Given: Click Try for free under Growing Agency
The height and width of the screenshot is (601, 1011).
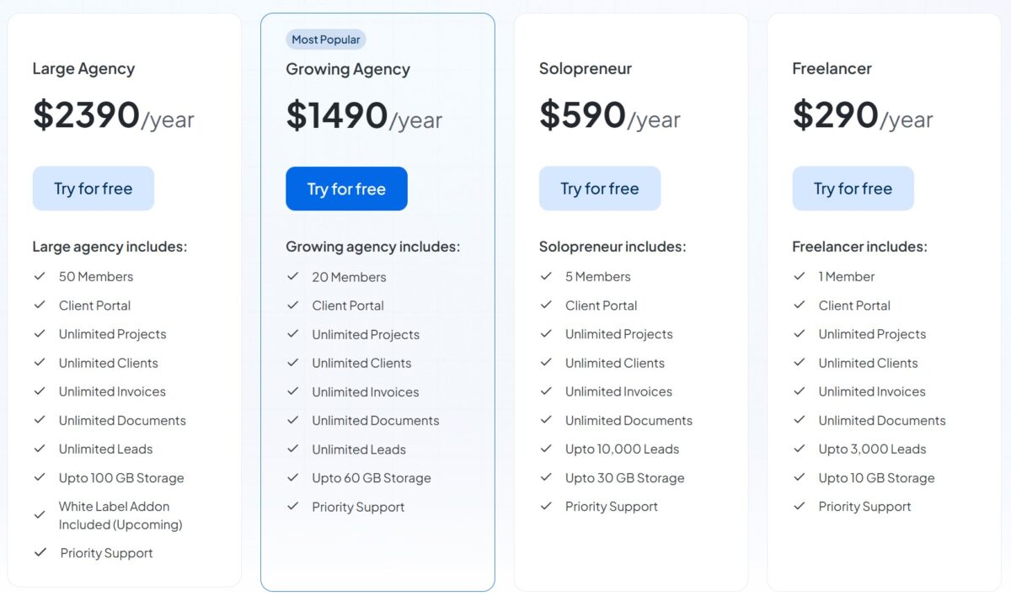Looking at the screenshot, I should [346, 189].
